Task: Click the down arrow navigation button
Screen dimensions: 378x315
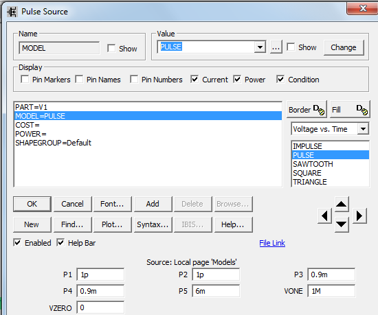Action: [341, 224]
